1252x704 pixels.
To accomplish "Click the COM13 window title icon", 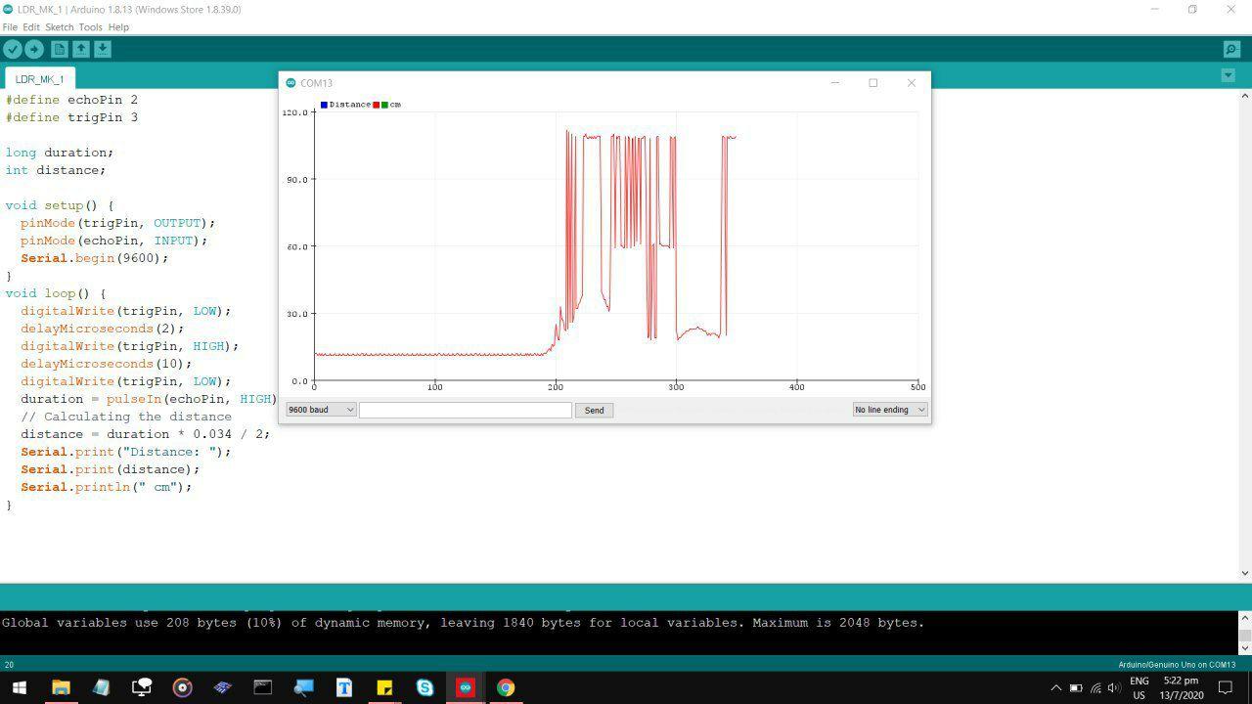I will coord(291,83).
